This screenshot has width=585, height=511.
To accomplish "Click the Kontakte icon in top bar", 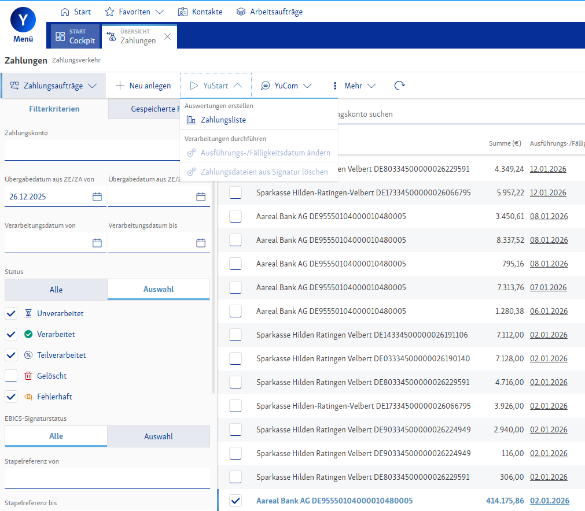I will point(183,12).
